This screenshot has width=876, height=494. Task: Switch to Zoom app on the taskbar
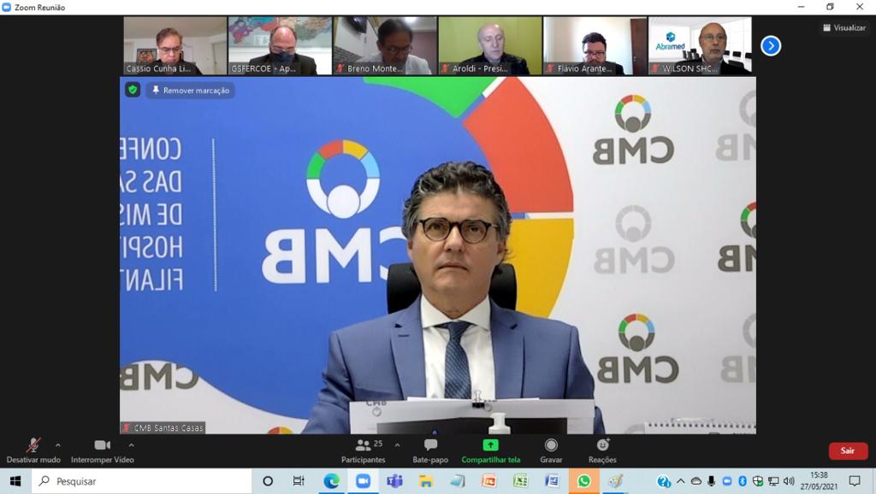(x=363, y=481)
